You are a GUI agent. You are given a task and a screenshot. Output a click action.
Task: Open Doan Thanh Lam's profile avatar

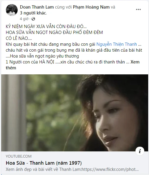pos(12,10)
